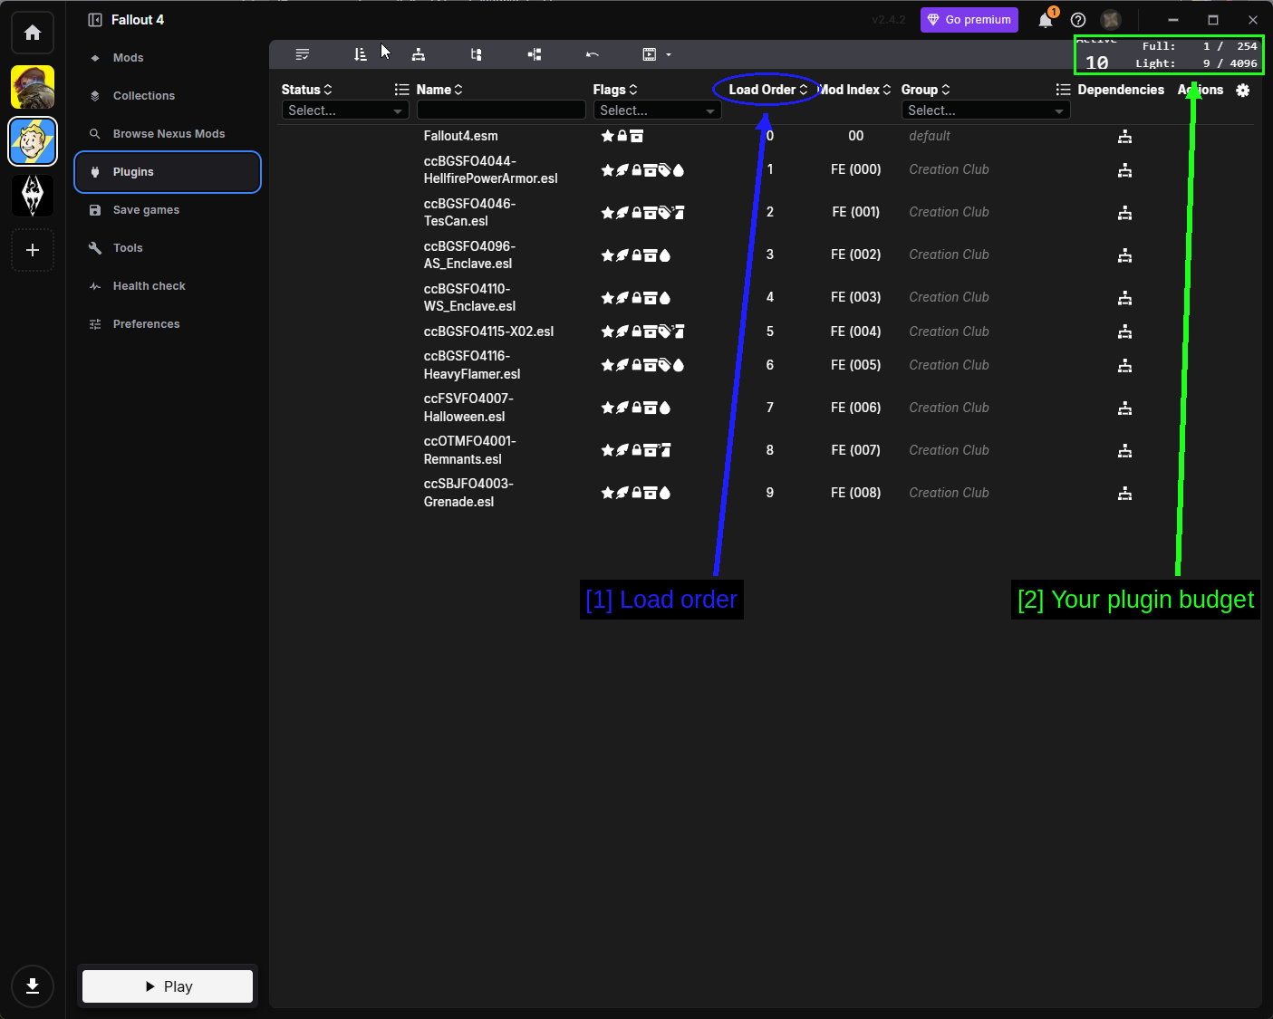The width and height of the screenshot is (1273, 1019).
Task: Select the ccFSVFO4007-Halloween.esl plugin name
Action: coord(468,408)
